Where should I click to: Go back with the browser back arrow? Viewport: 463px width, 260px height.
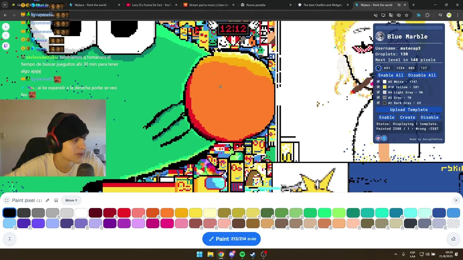coord(5,15)
